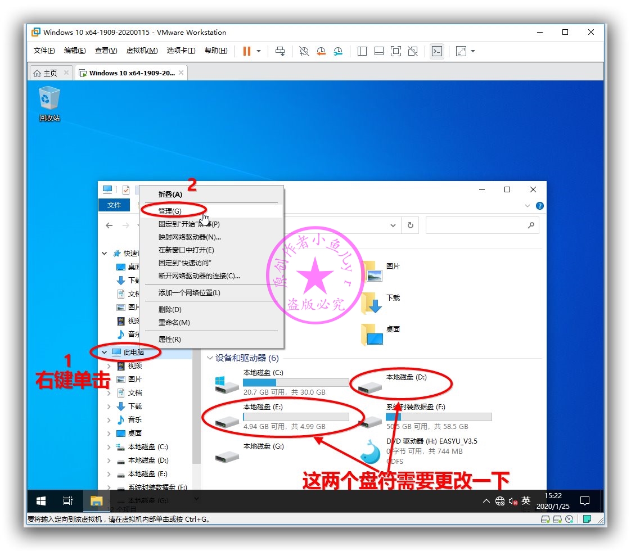Expand the ribbon chevron in Explorer
631x551 pixels.
tap(528, 206)
